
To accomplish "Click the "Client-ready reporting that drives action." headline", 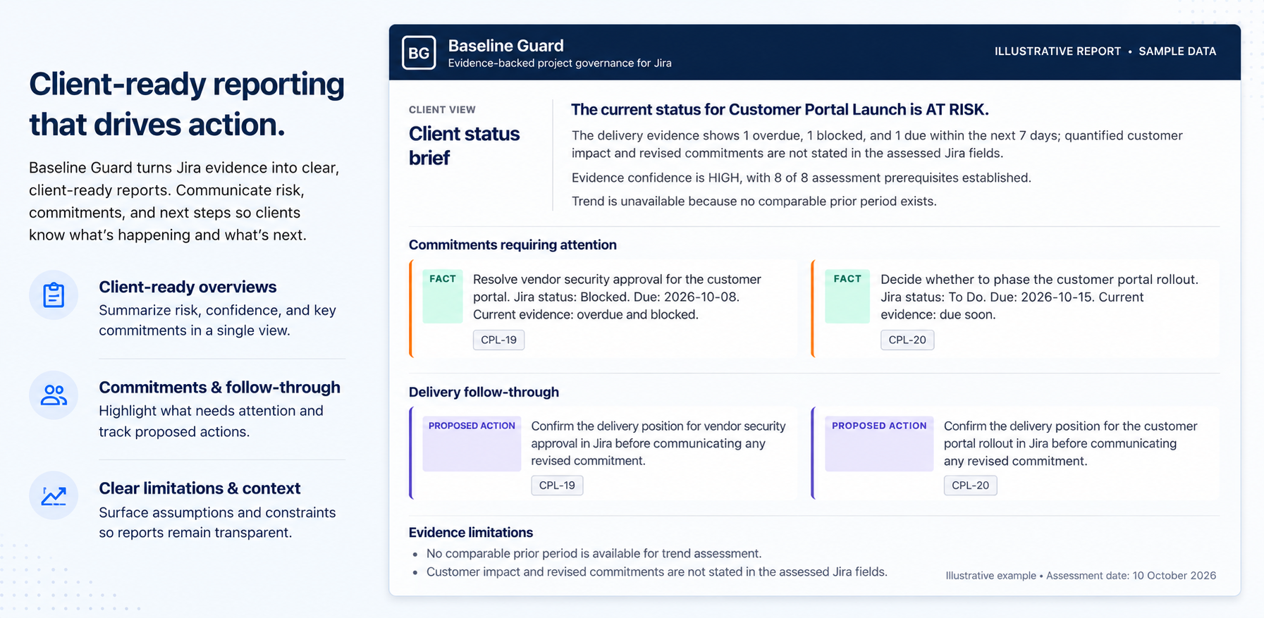I will (187, 104).
